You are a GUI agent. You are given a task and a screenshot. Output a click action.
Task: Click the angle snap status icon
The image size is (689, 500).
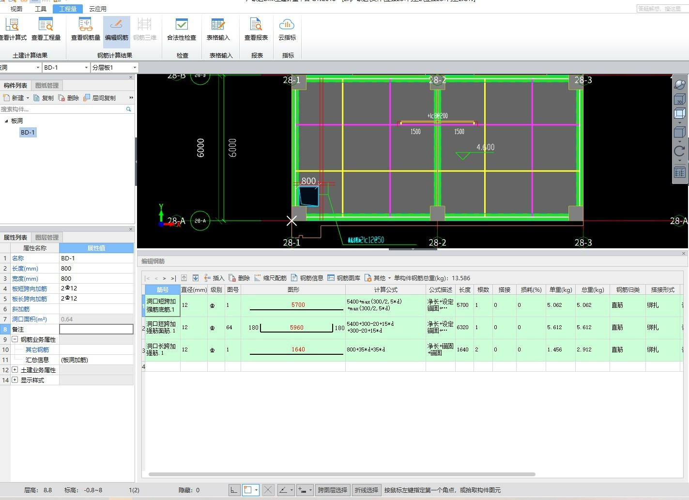284,490
